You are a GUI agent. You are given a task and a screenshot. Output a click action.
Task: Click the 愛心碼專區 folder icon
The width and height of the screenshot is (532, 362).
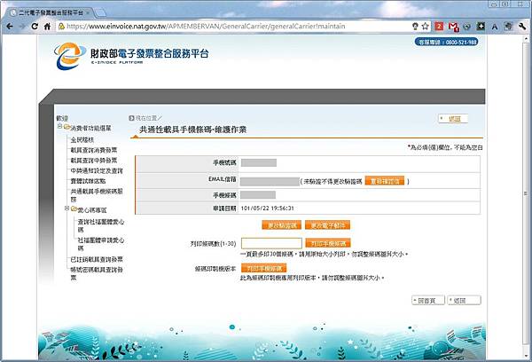pos(74,209)
